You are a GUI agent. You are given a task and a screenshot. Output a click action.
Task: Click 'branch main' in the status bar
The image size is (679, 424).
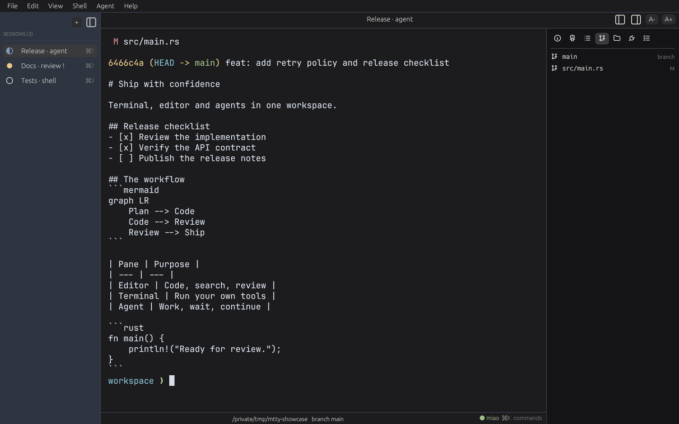tap(327, 419)
